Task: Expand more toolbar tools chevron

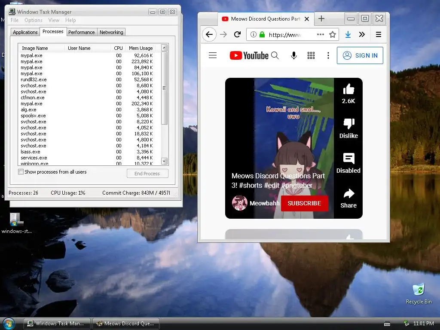Action: pyautogui.click(x=362, y=34)
